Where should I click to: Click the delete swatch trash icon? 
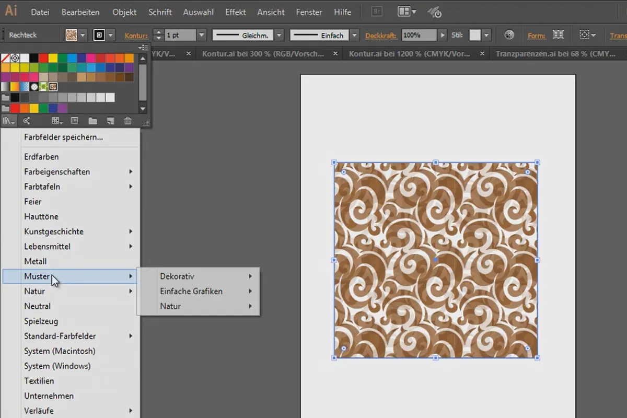point(127,121)
